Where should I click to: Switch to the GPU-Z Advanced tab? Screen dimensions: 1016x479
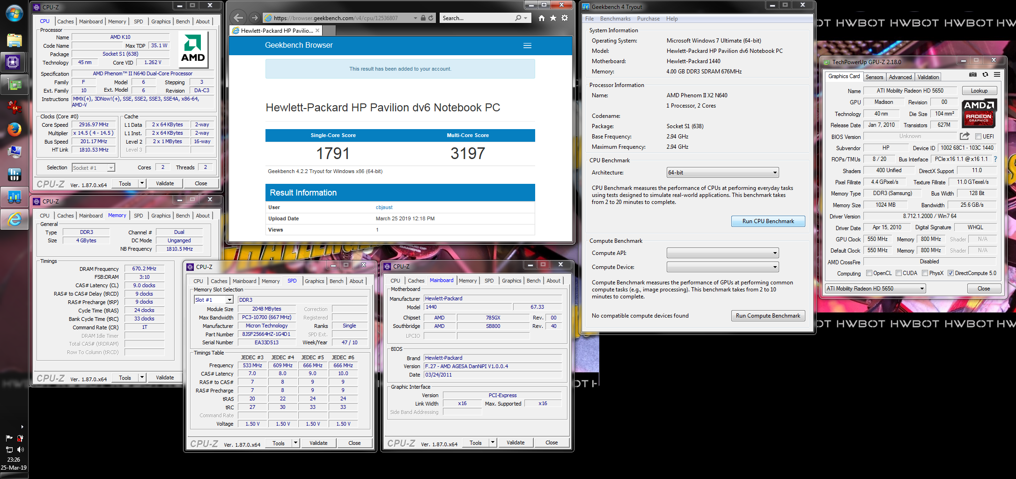point(900,77)
